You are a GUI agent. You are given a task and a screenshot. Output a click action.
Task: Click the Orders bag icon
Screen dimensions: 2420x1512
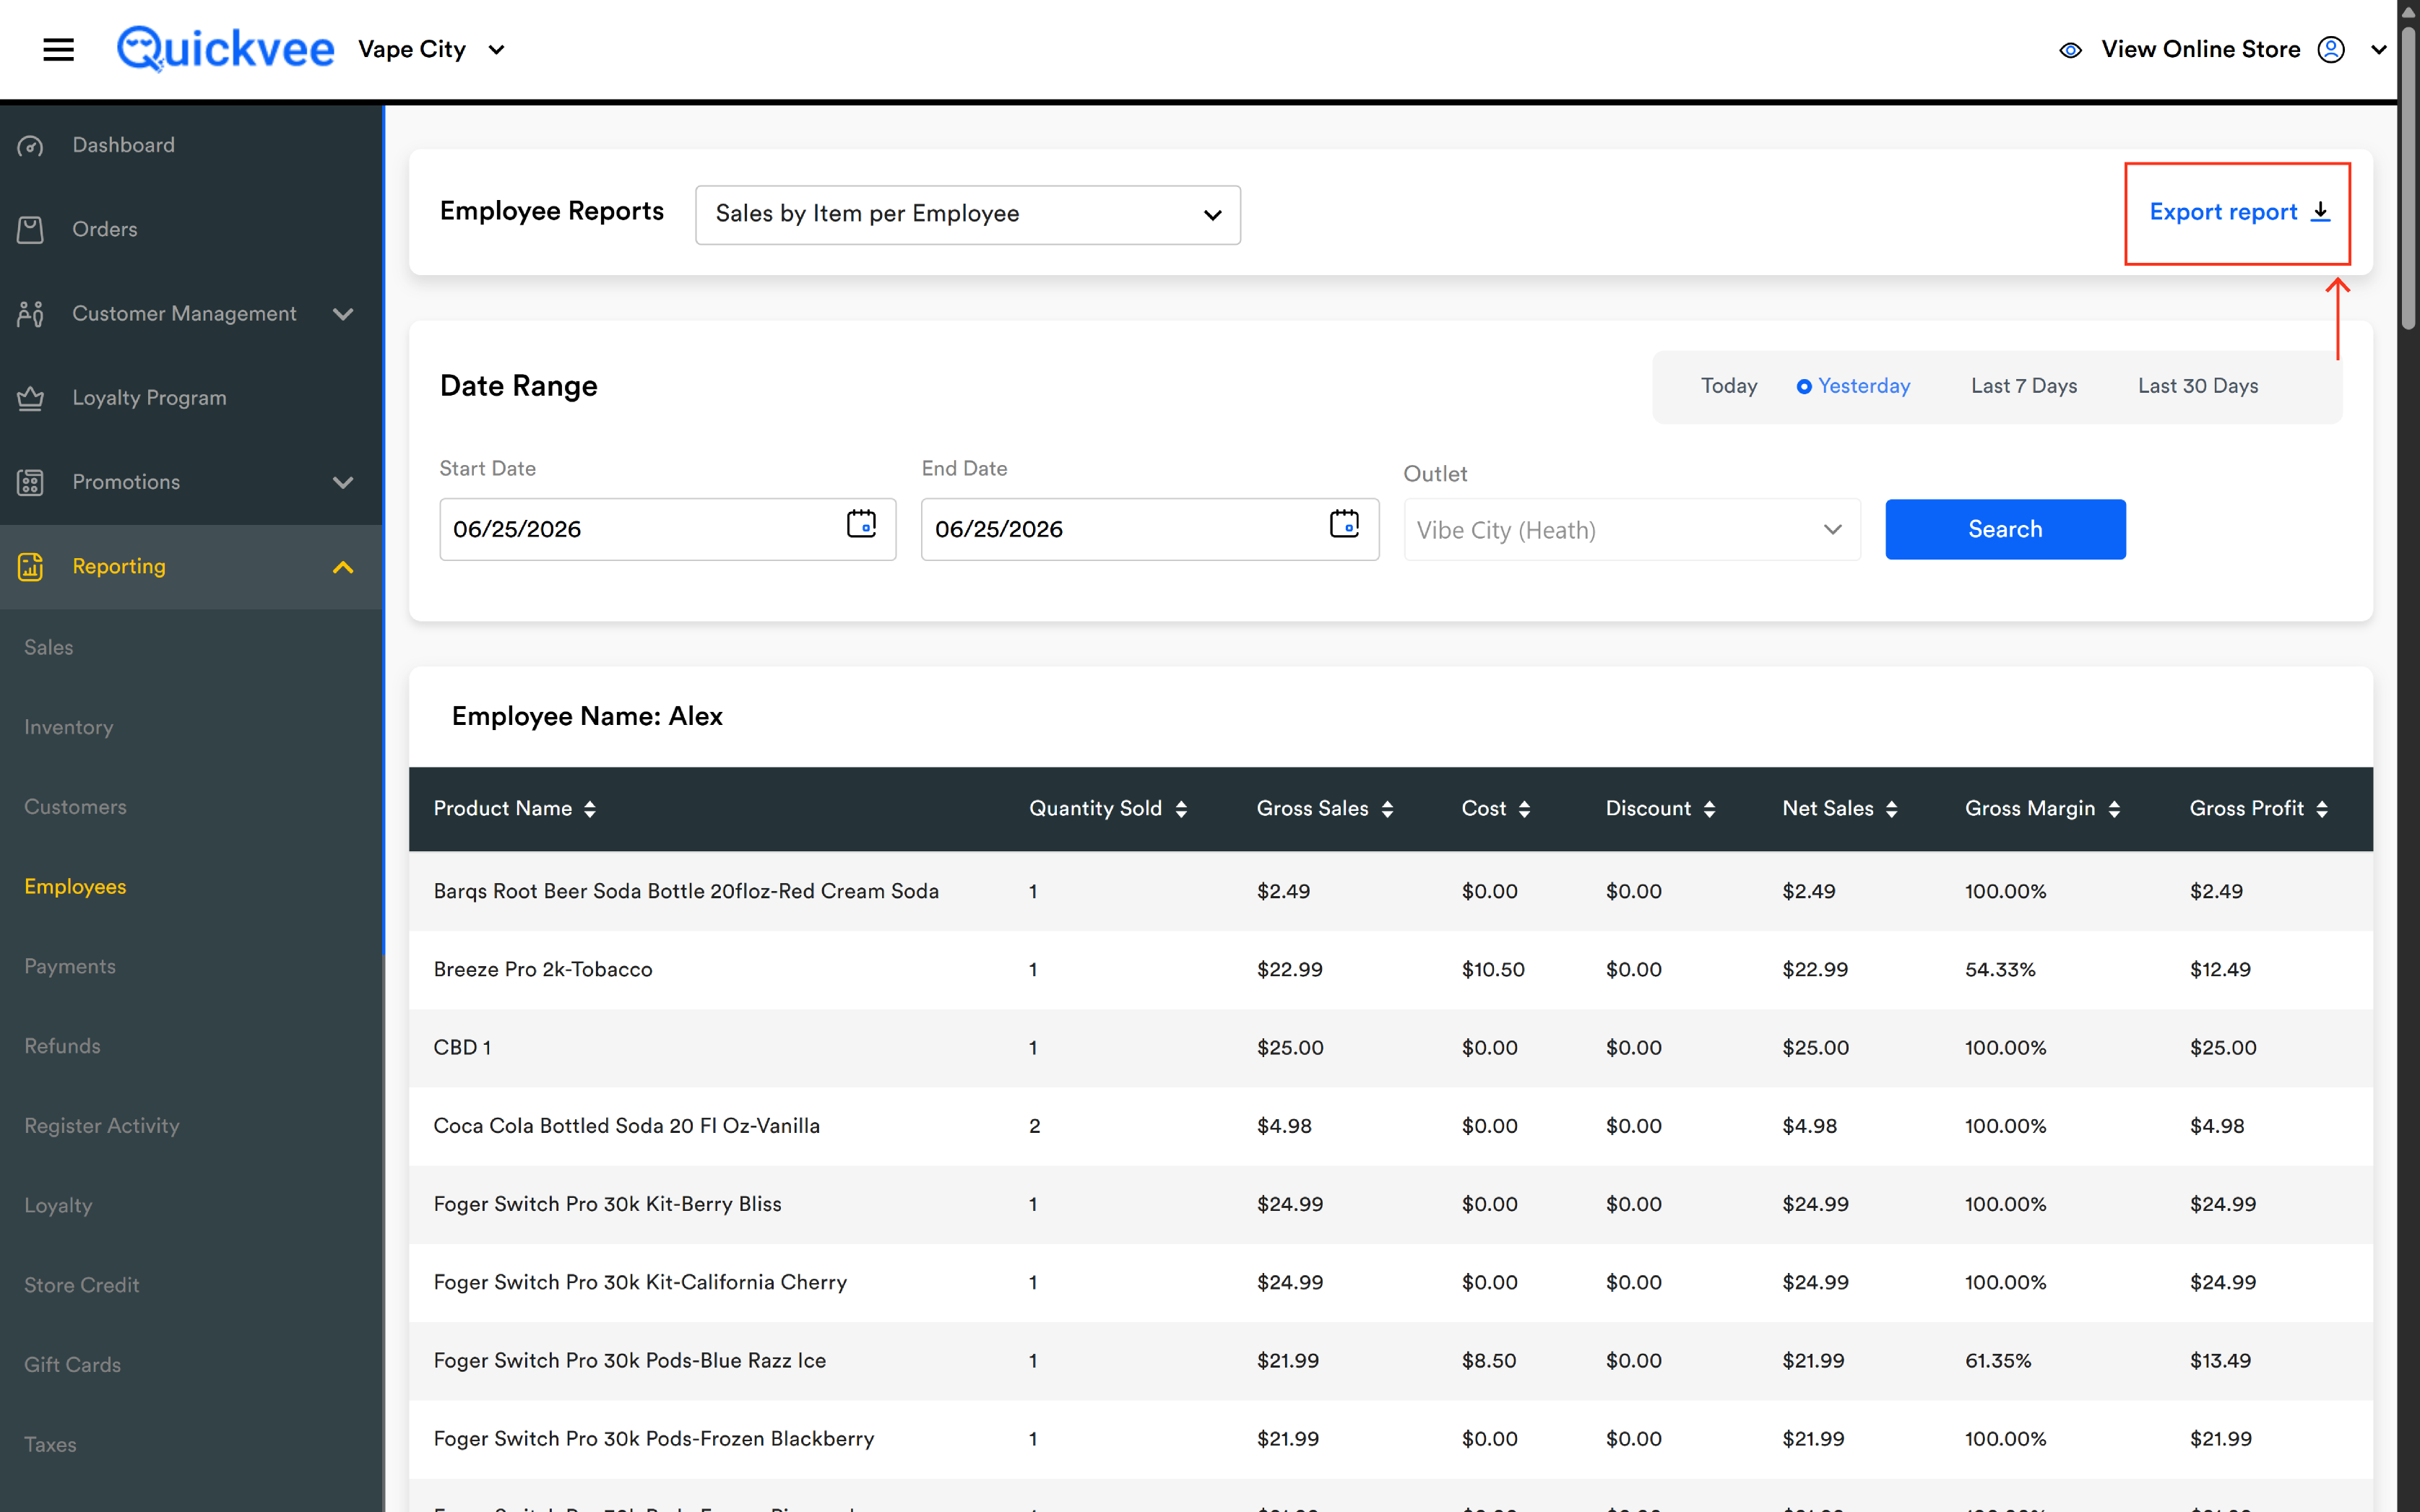tap(30, 230)
